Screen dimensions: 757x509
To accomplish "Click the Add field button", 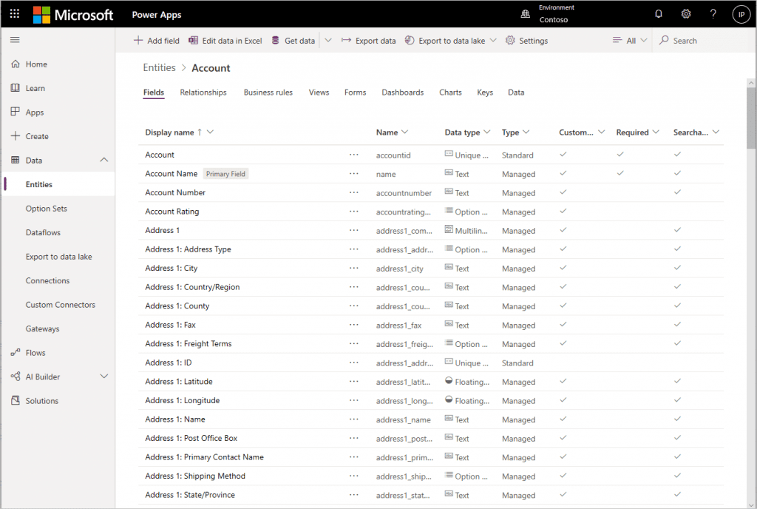I will point(157,41).
